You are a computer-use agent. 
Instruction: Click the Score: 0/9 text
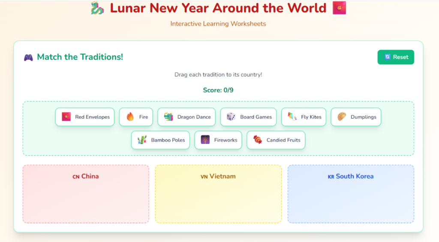coord(218,90)
